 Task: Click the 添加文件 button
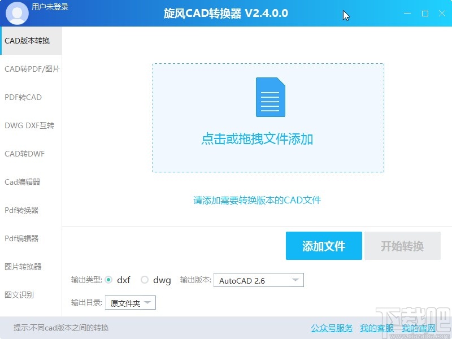(324, 246)
